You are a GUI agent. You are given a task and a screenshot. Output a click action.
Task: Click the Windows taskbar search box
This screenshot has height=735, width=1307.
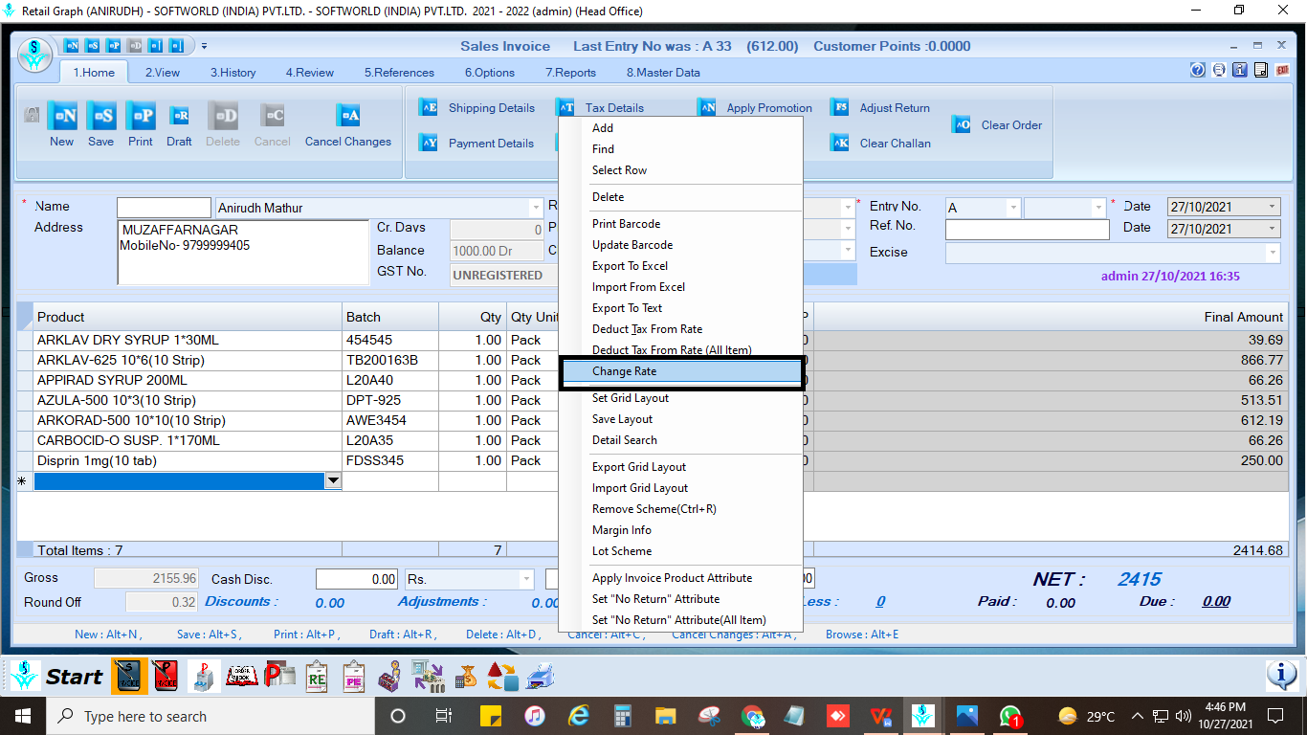click(x=210, y=716)
